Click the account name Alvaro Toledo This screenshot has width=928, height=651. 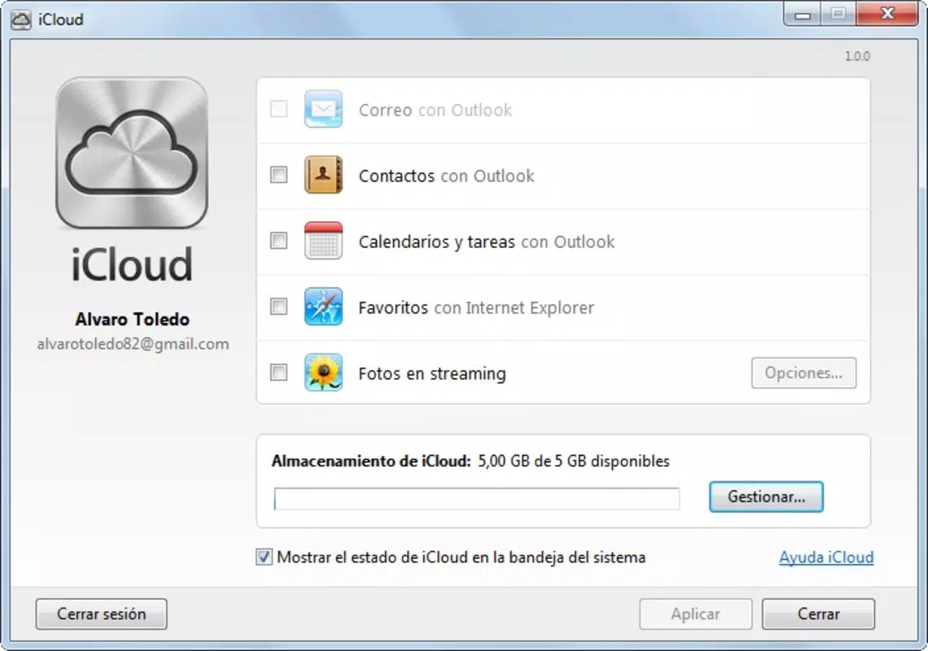click(132, 319)
